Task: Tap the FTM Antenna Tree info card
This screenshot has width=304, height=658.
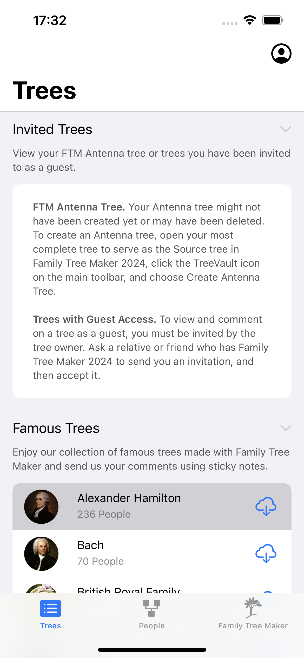Action: point(152,291)
